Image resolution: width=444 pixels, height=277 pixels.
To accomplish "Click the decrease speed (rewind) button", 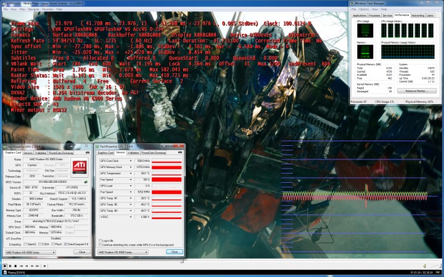I will [x=27, y=266].
